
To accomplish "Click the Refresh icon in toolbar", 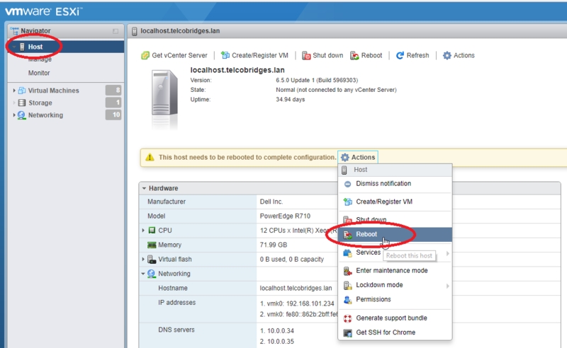I will (400, 55).
